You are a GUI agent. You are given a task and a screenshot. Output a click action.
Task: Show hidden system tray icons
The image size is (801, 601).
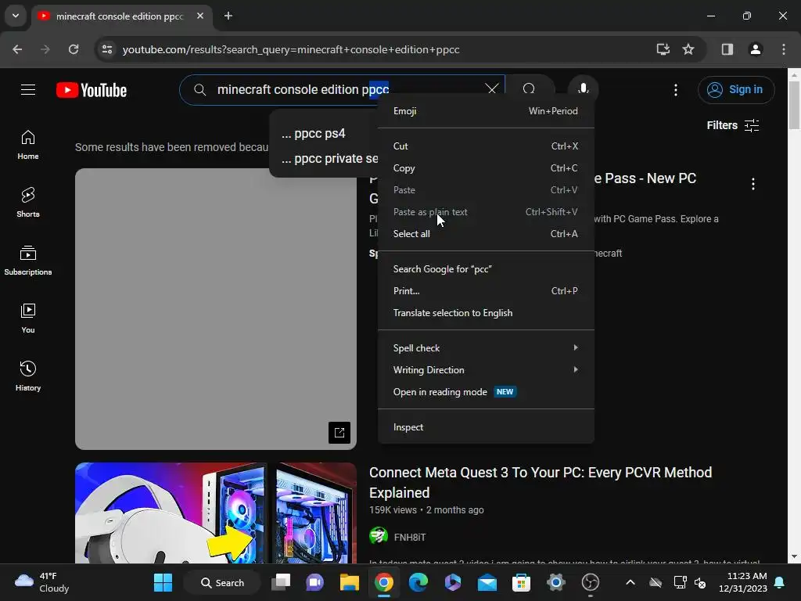(x=630, y=582)
